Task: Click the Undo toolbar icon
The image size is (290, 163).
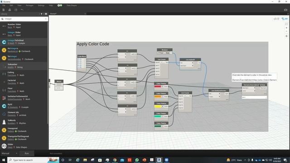Action: tap(22, 10)
